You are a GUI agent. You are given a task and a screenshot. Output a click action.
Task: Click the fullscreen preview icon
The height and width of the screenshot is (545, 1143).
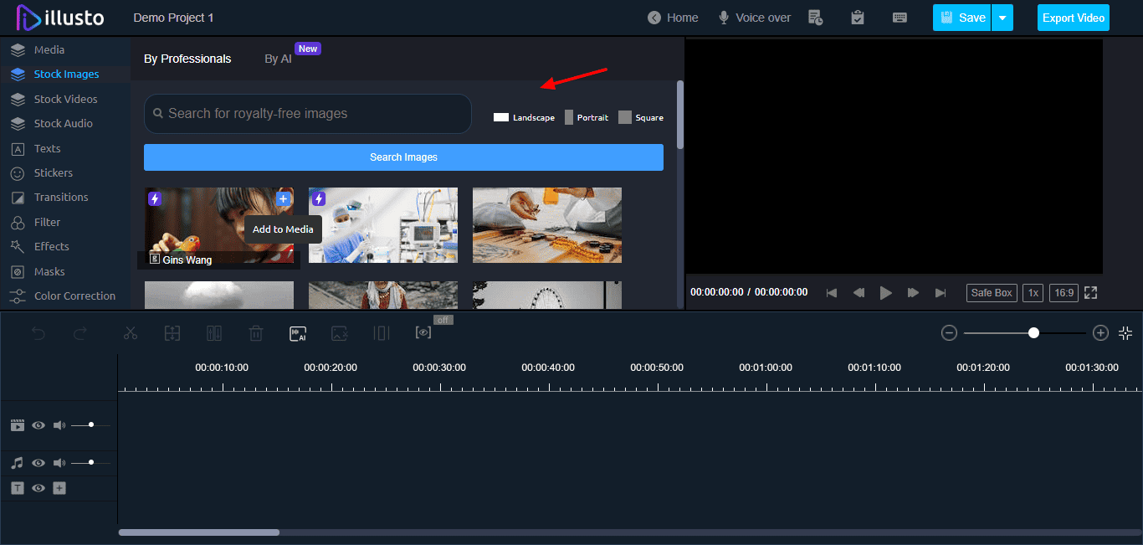(1090, 293)
